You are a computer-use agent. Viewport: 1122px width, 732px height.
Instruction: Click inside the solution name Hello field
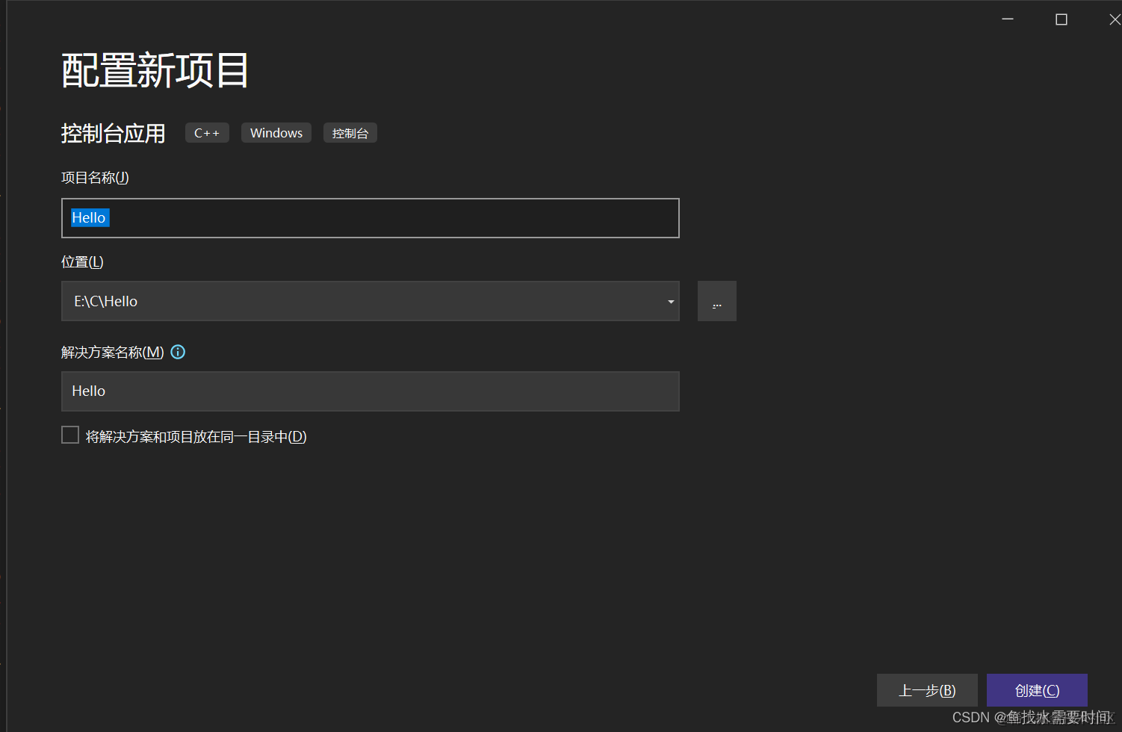click(x=370, y=391)
